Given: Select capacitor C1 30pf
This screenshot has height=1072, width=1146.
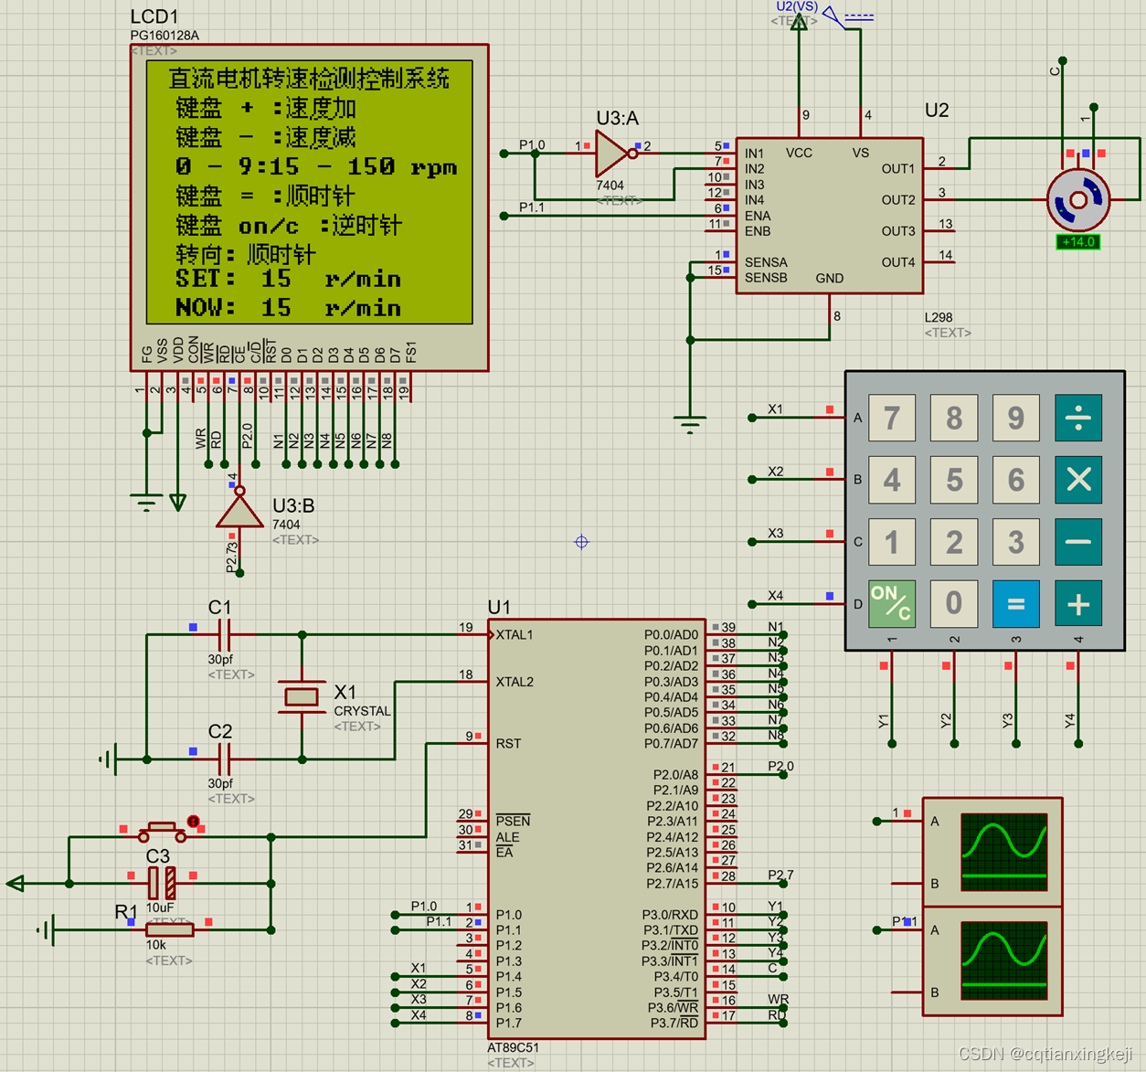Looking at the screenshot, I should pos(225,634).
